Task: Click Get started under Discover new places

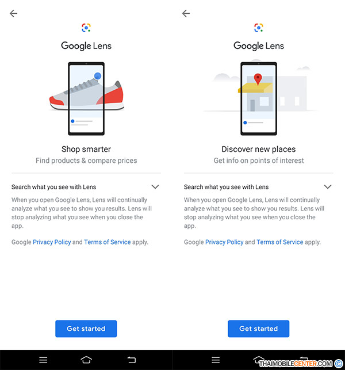Action: (x=258, y=329)
